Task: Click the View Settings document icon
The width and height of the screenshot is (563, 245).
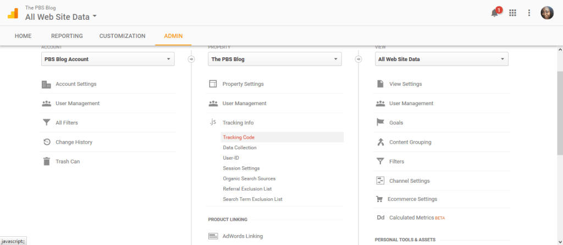Action: point(380,84)
